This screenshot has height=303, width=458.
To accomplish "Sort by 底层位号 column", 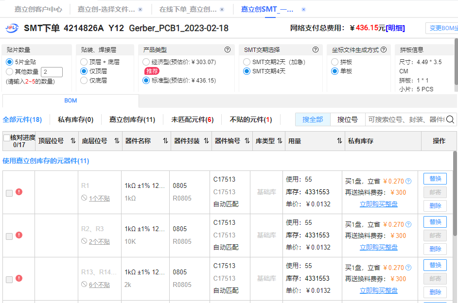I will coord(117,141).
